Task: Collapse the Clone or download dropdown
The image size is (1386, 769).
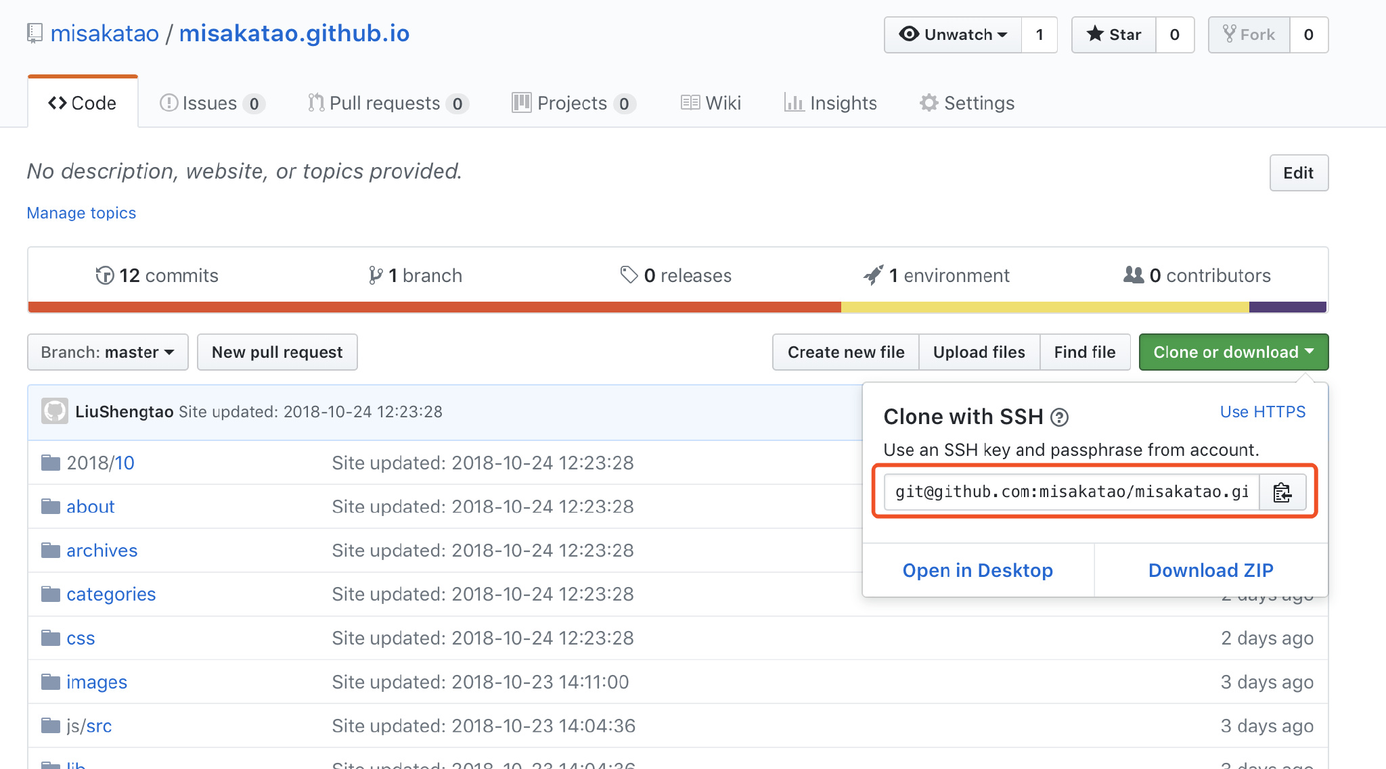Action: 1233,352
